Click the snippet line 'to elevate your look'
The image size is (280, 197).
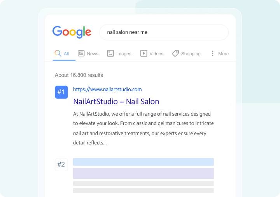pos(143,123)
